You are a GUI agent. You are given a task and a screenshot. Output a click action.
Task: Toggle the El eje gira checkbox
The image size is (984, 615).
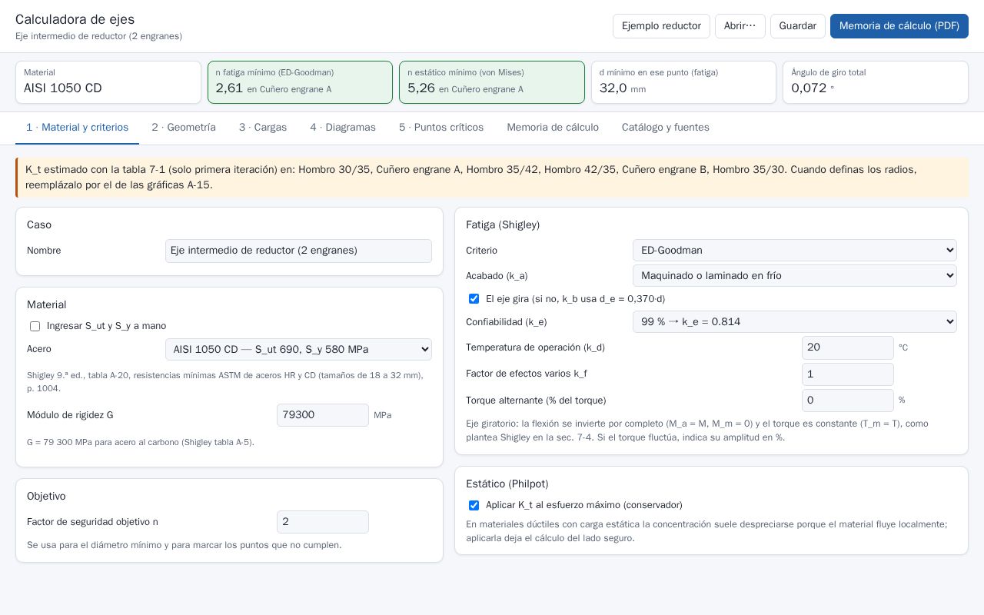pyautogui.click(x=474, y=299)
